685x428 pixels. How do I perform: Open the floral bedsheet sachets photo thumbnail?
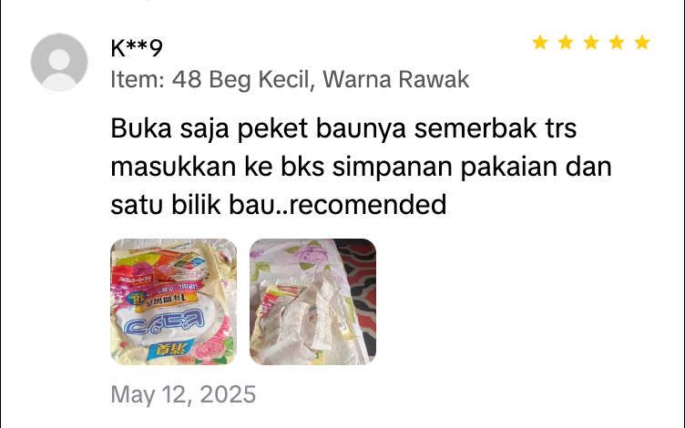coord(312,301)
